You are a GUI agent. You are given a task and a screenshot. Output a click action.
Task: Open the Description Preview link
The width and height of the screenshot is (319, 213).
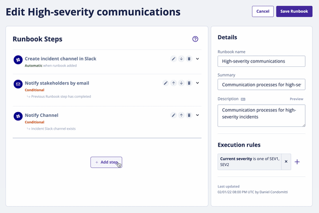297,99
